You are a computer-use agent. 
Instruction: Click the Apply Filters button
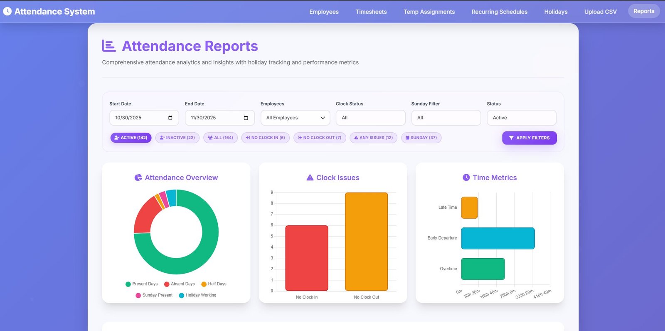tap(530, 138)
